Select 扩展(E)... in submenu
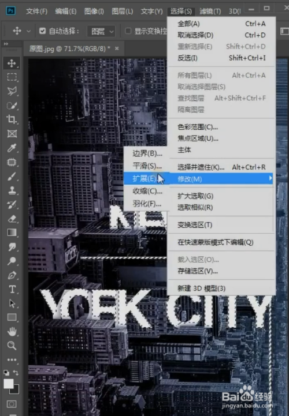The width and height of the screenshot is (289, 416). pyautogui.click(x=146, y=178)
